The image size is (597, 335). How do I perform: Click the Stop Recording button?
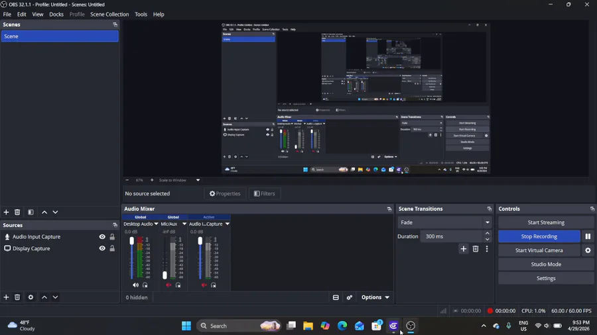pos(539,236)
